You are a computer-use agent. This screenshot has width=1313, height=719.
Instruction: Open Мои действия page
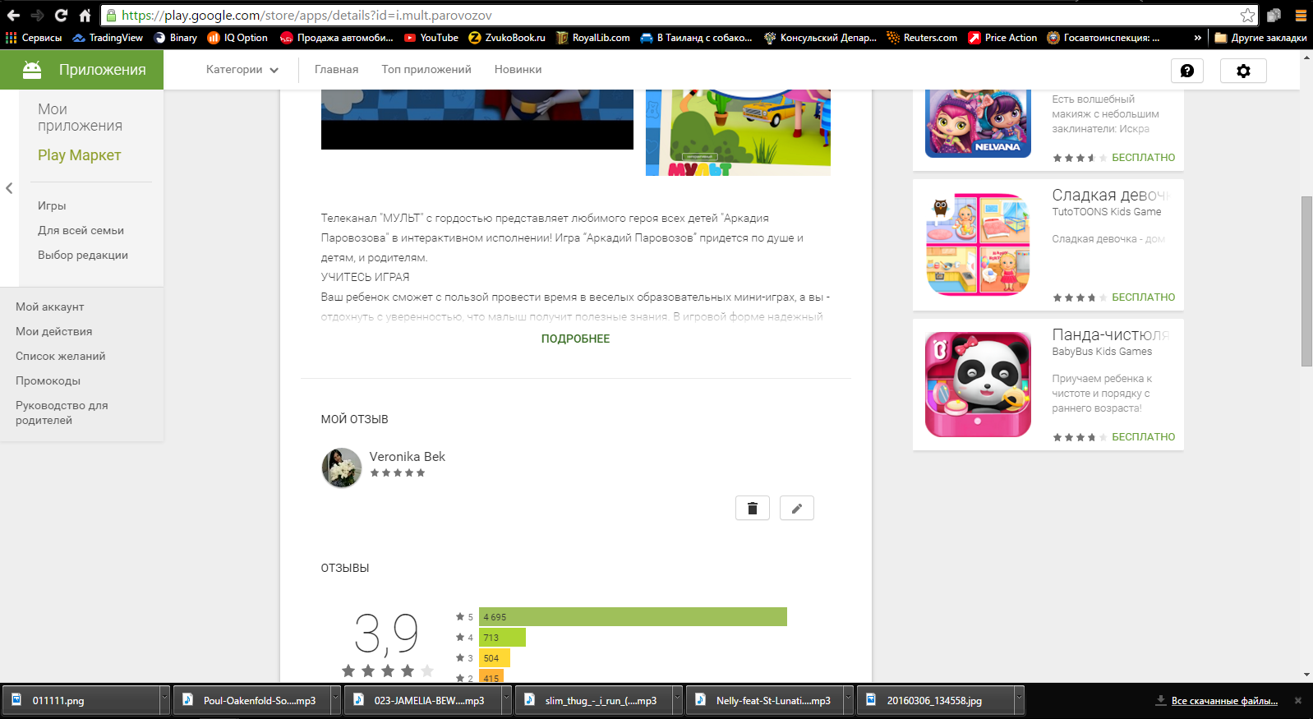pos(54,332)
